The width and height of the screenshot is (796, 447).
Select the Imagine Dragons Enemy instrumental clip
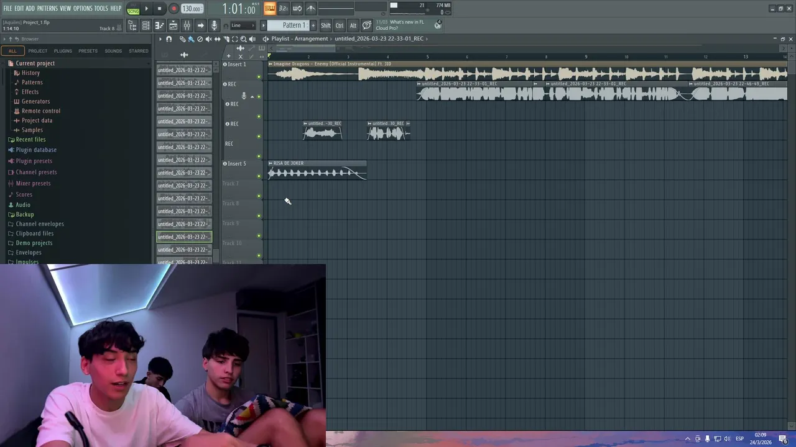point(527,71)
